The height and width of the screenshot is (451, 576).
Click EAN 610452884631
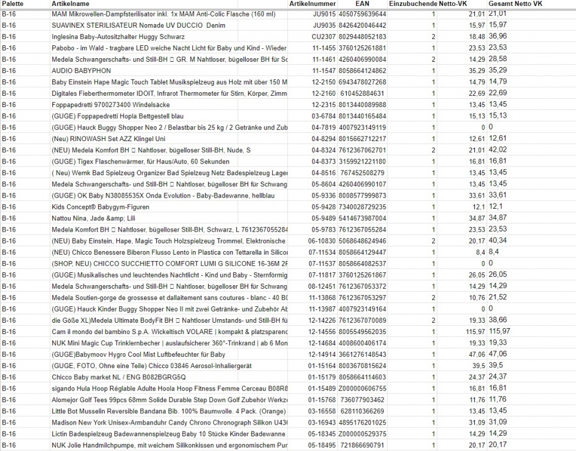point(362,93)
